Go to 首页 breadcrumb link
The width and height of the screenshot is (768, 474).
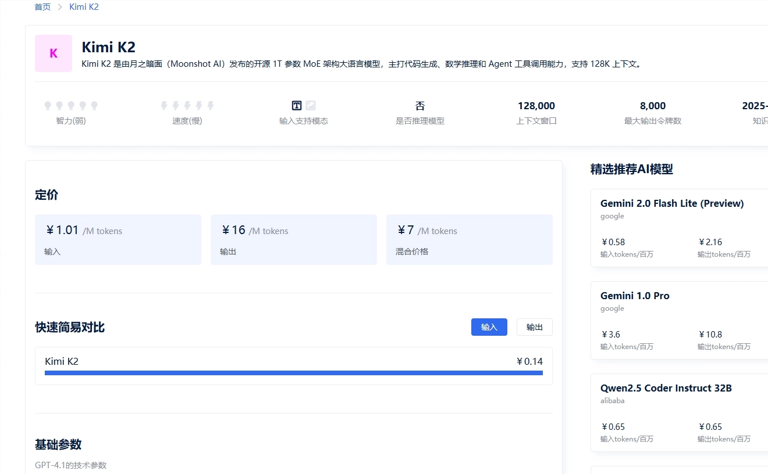[42, 7]
